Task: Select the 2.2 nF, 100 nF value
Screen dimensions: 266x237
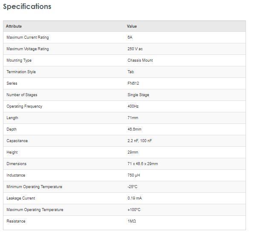Action: click(139, 141)
